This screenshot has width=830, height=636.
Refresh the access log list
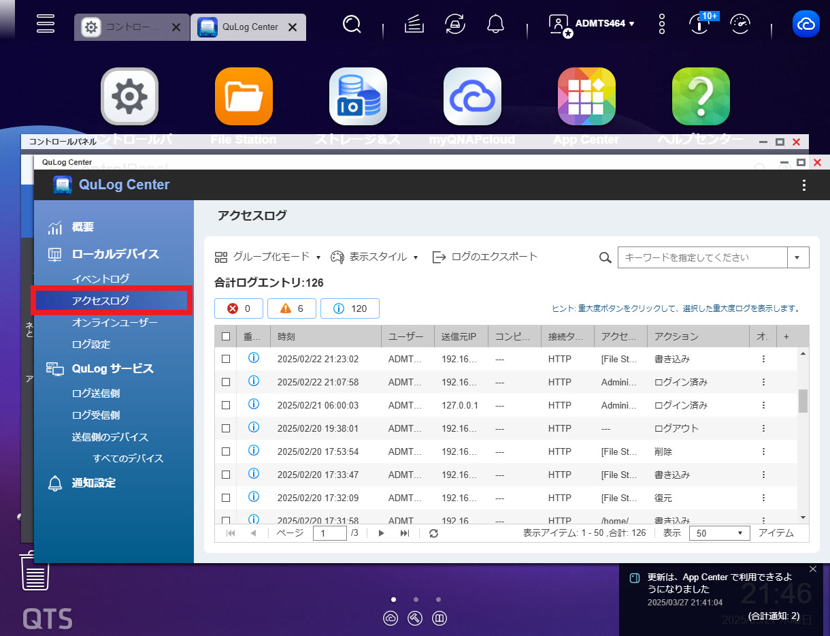pyautogui.click(x=433, y=533)
